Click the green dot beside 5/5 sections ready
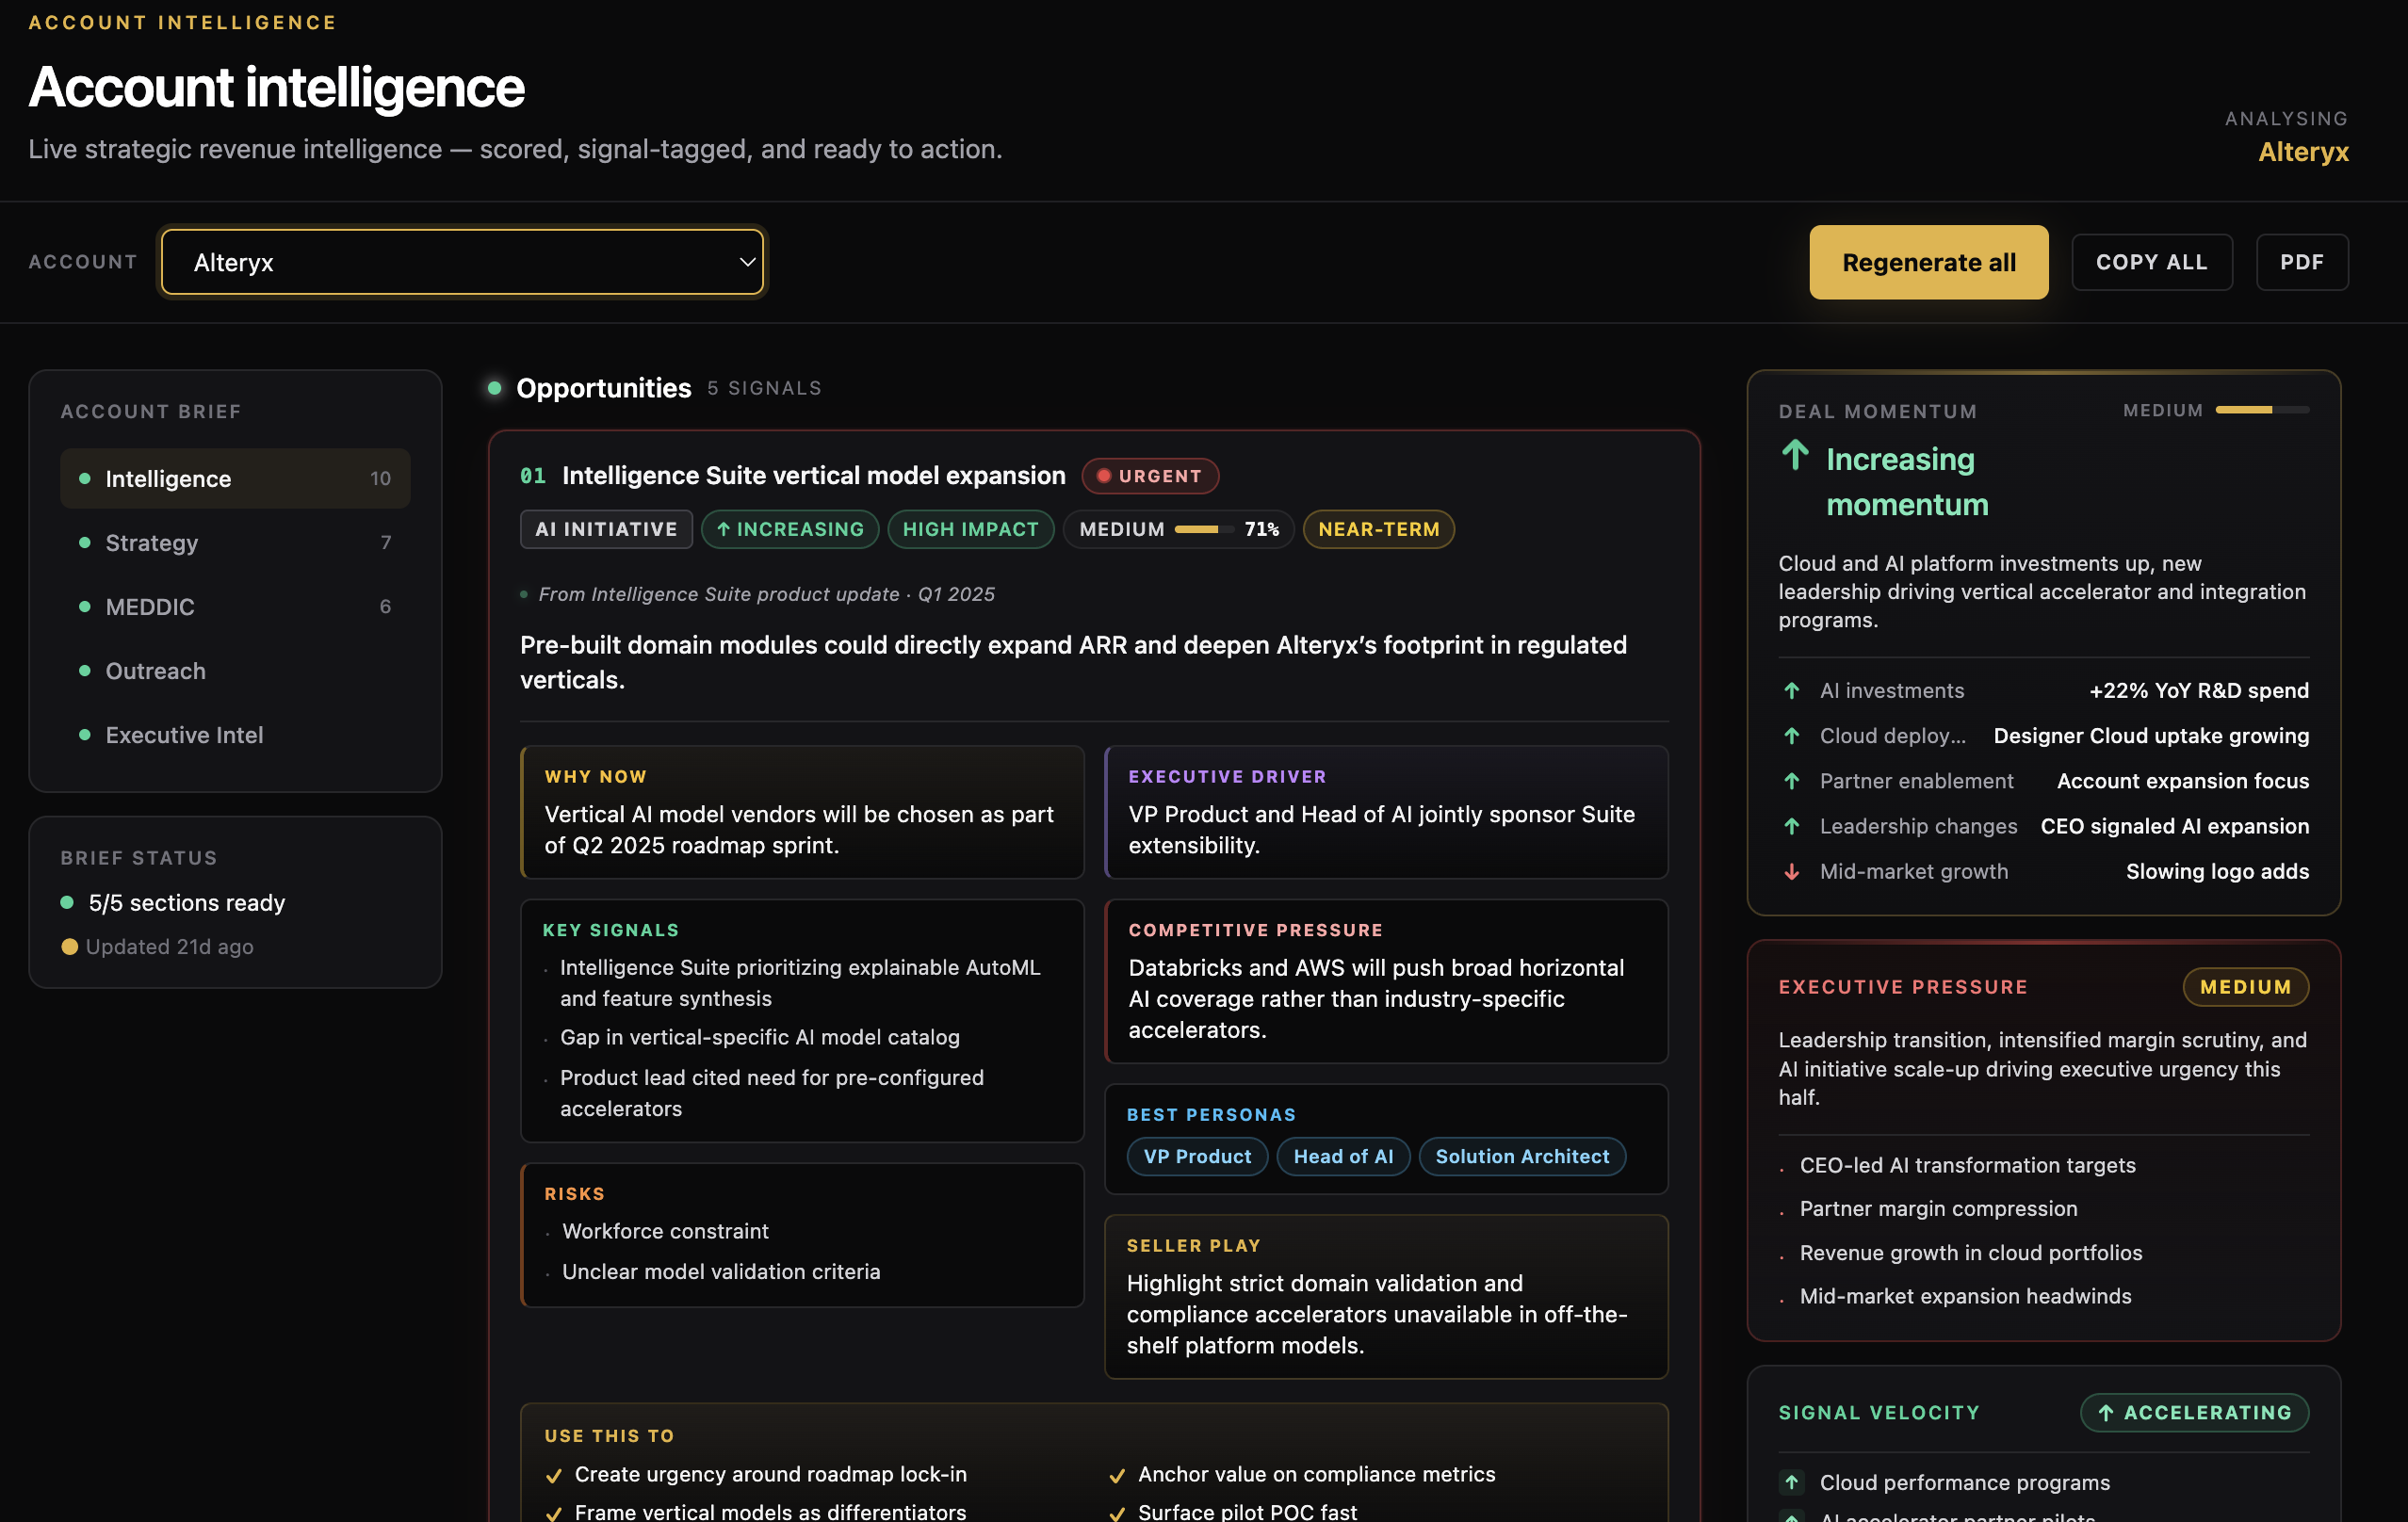The width and height of the screenshot is (2408, 1522). 67,902
